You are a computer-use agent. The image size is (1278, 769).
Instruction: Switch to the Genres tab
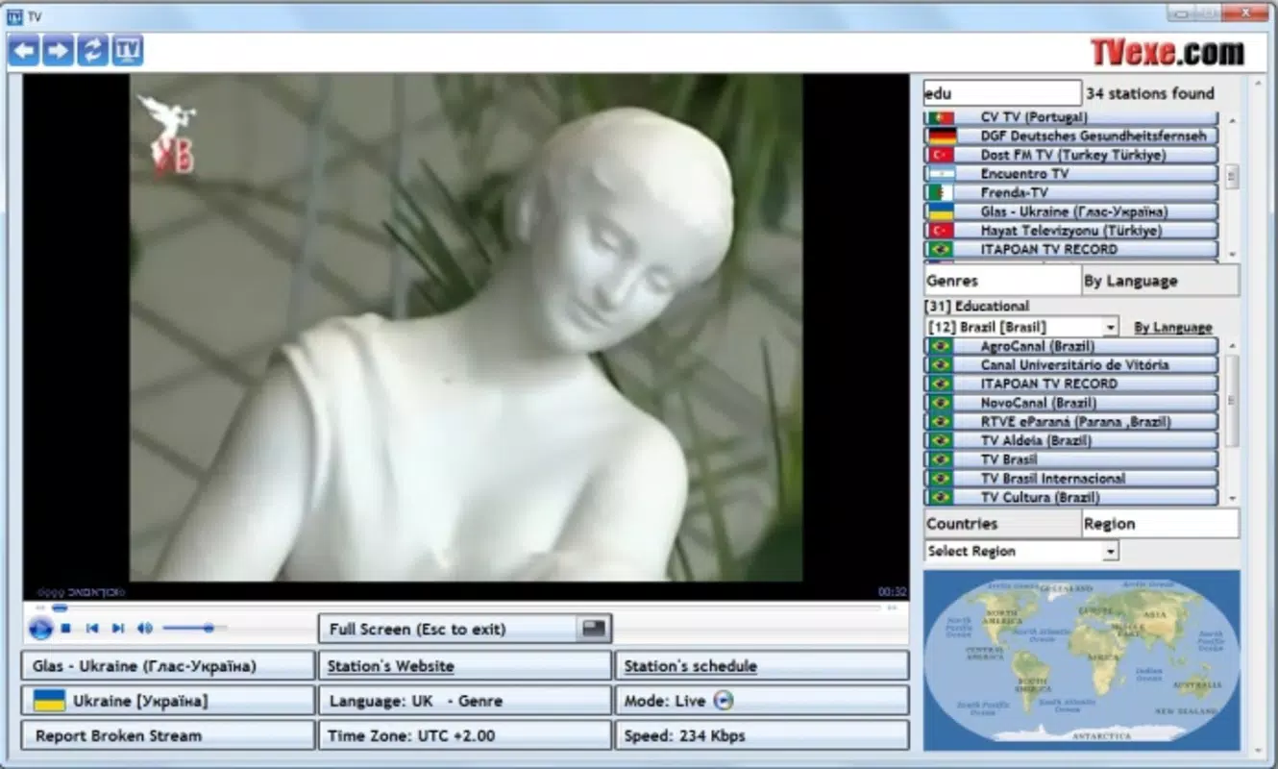coord(1002,281)
